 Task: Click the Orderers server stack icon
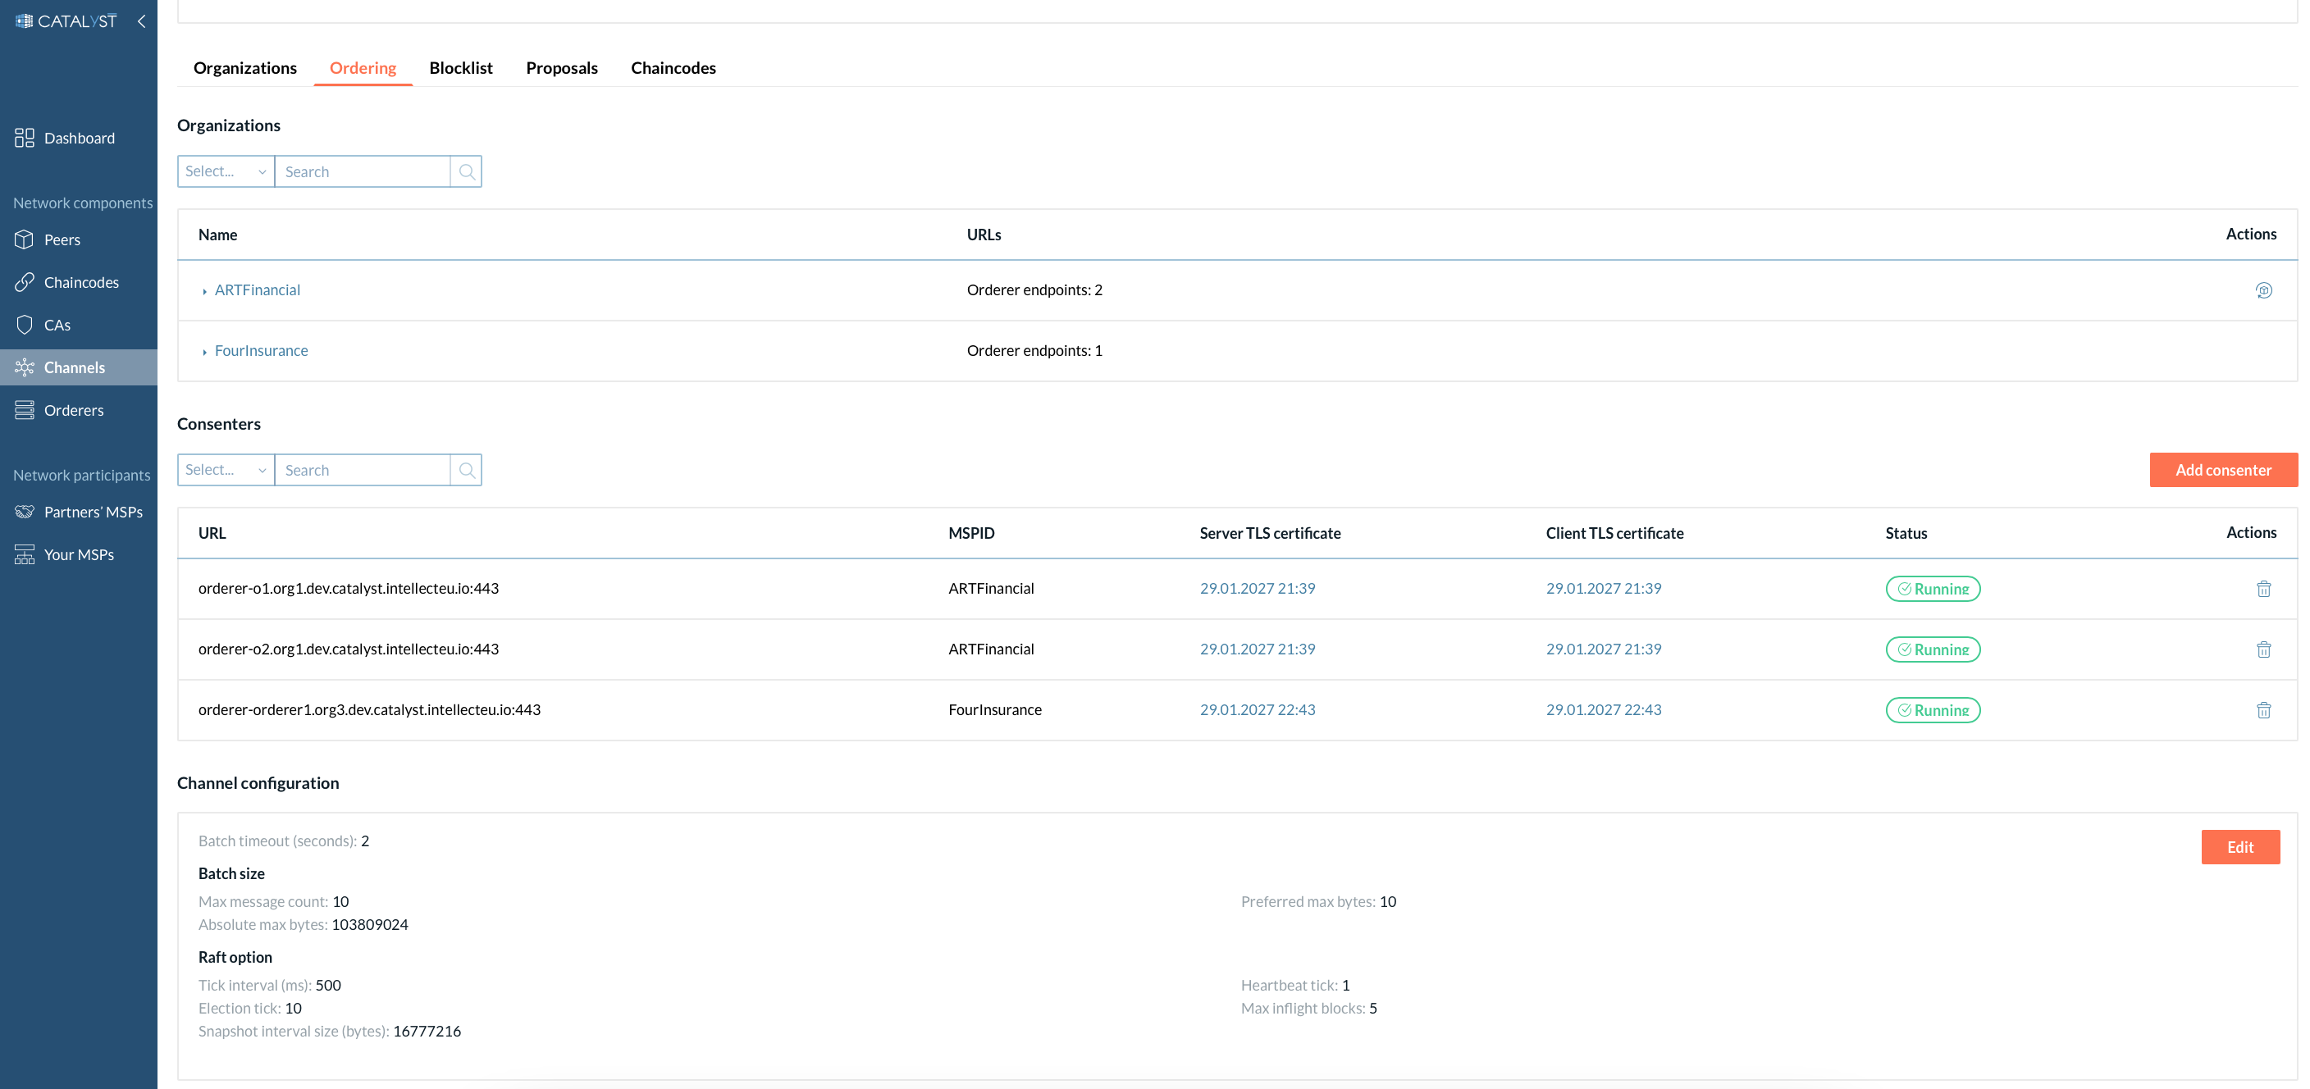click(x=25, y=410)
